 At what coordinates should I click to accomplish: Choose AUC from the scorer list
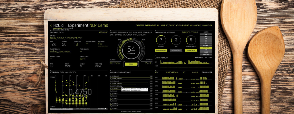click(x=206, y=50)
